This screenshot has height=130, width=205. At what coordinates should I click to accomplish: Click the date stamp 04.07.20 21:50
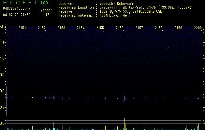pos(17,15)
